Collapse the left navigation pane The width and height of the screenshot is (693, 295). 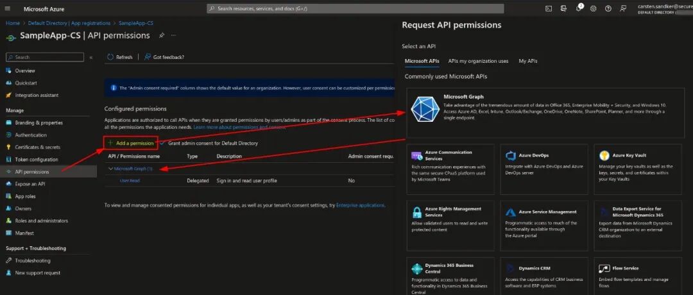click(91, 58)
